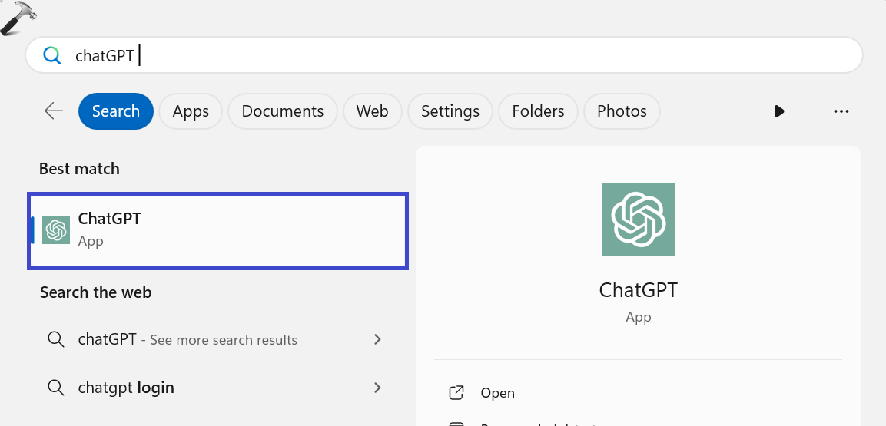The width and height of the screenshot is (886, 426).
Task: Switch to the Photos filter
Action: 622,111
